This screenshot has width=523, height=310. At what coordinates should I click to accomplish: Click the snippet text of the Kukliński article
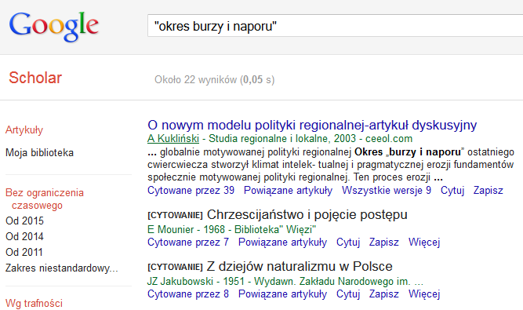pyautogui.click(x=331, y=165)
